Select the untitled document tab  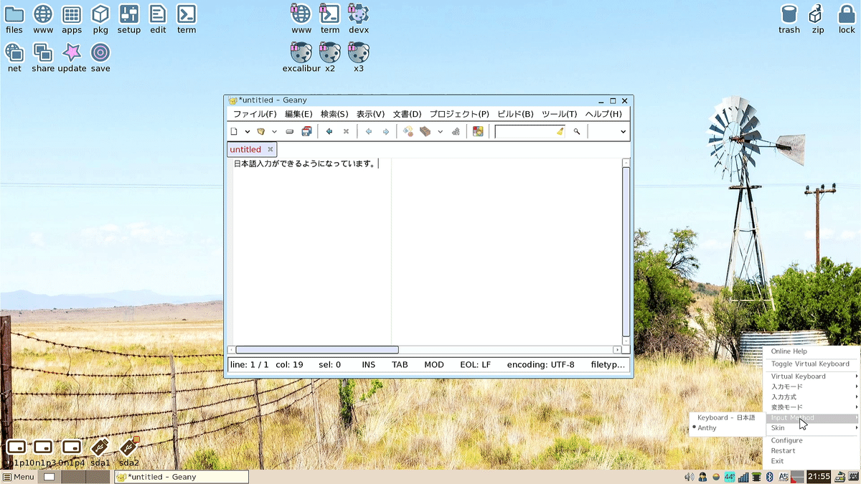click(246, 148)
